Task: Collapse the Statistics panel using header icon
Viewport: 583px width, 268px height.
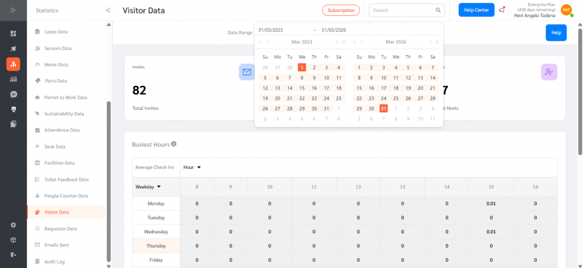Action: (x=108, y=10)
